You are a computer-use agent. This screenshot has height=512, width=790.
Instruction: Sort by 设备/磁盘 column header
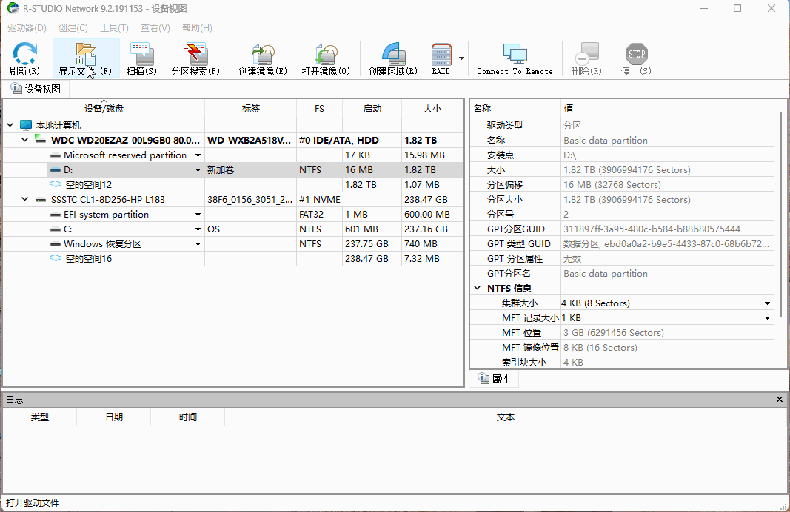click(104, 108)
